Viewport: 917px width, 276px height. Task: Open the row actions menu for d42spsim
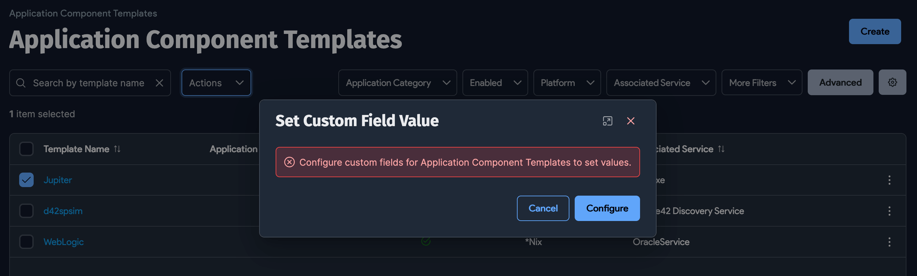click(x=889, y=211)
